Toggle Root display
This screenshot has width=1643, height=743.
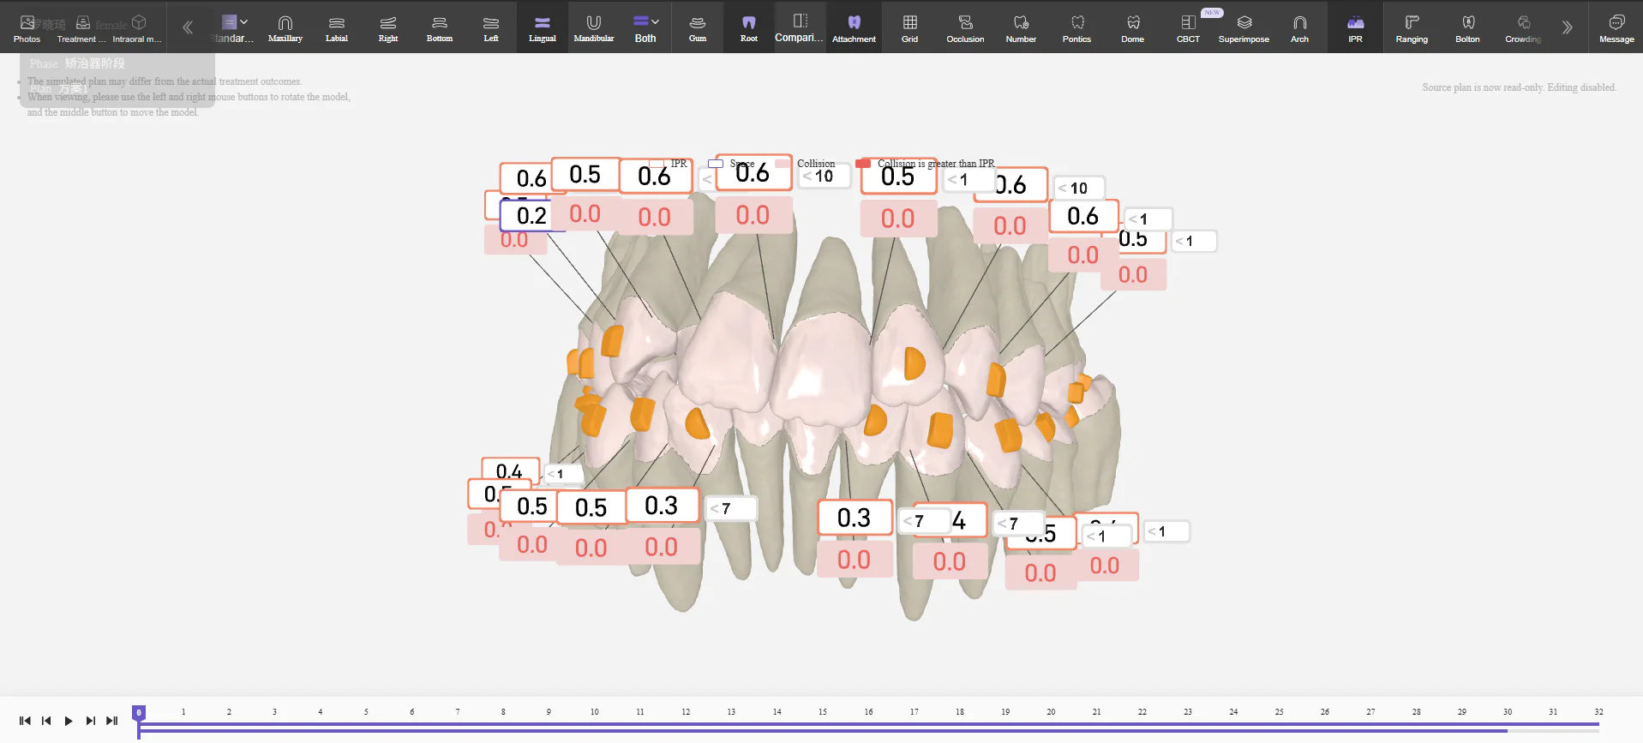(x=749, y=28)
